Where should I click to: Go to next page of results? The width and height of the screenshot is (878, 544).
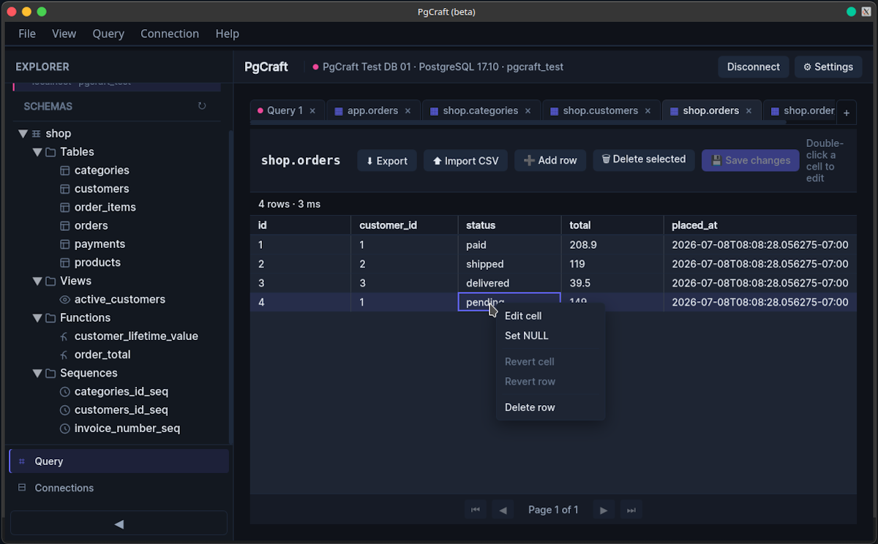coord(604,510)
